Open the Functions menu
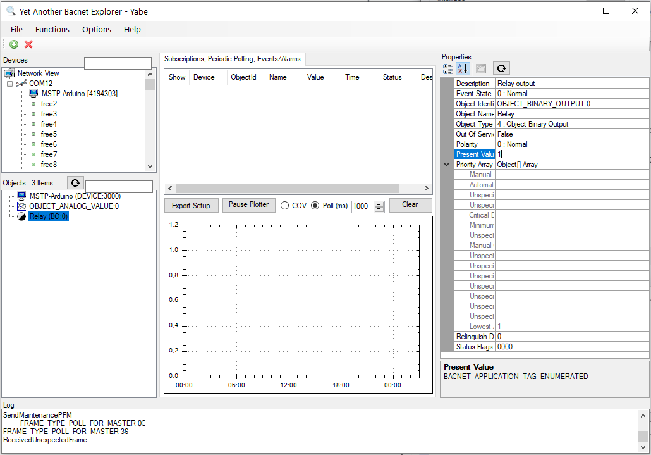Viewport: 651px width, 455px height. [x=52, y=30]
